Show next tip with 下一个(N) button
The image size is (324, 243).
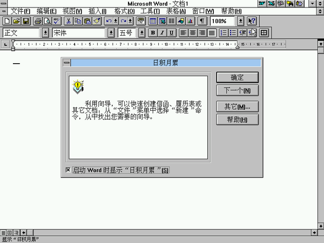pos(237,90)
